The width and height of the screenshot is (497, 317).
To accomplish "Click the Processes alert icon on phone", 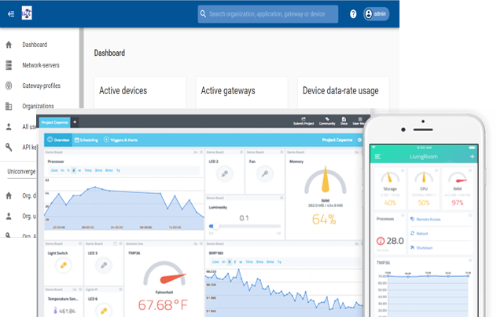I will pyautogui.click(x=381, y=241).
